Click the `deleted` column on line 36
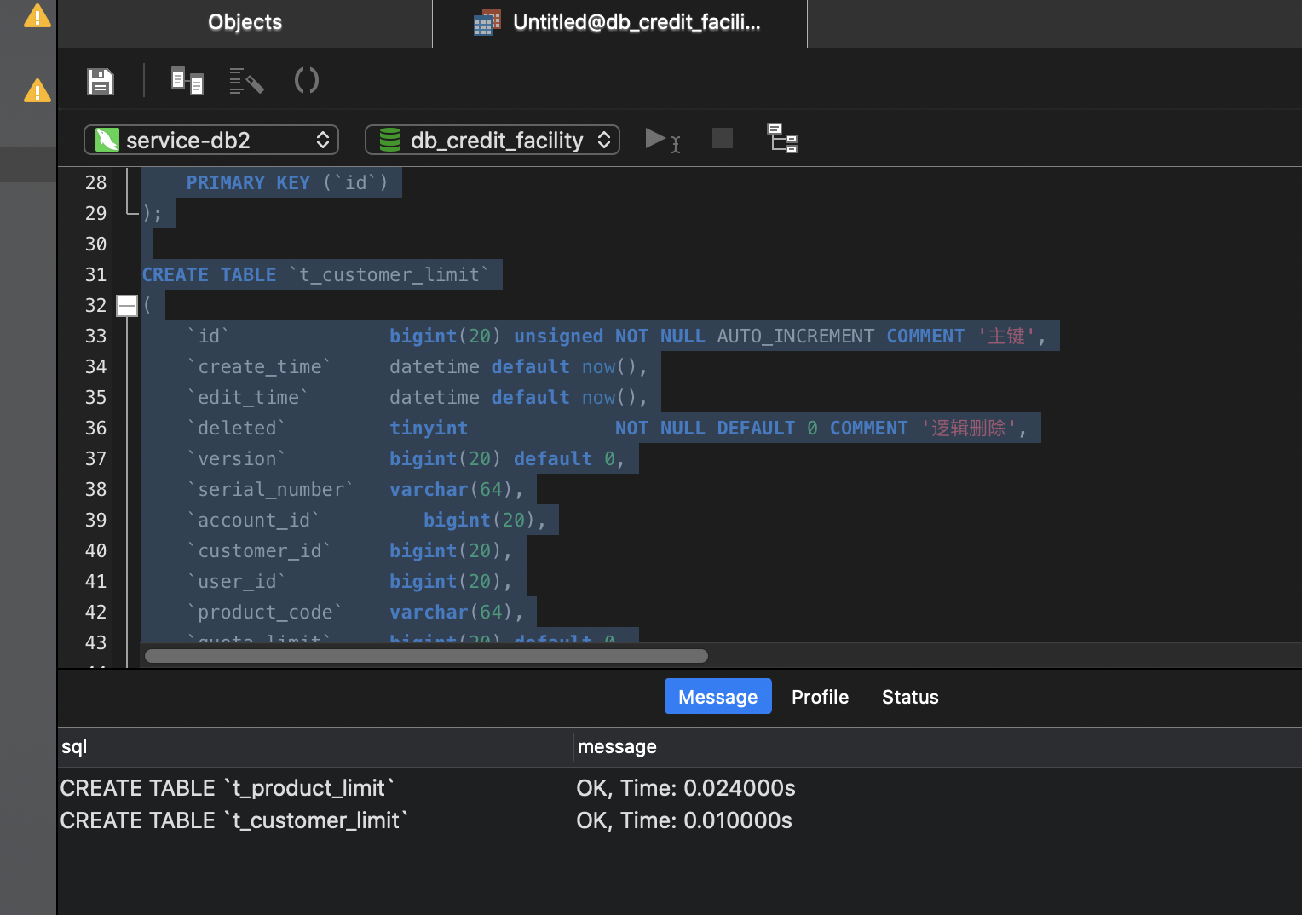Image resolution: width=1302 pixels, height=915 pixels. point(236,428)
